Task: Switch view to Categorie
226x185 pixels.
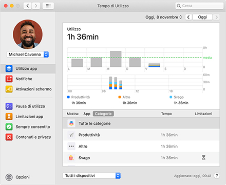Action: (103, 114)
